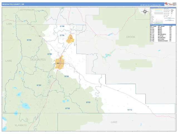Click the "LOC" column header
This screenshot has height=134, width=178.
coord(171,26)
